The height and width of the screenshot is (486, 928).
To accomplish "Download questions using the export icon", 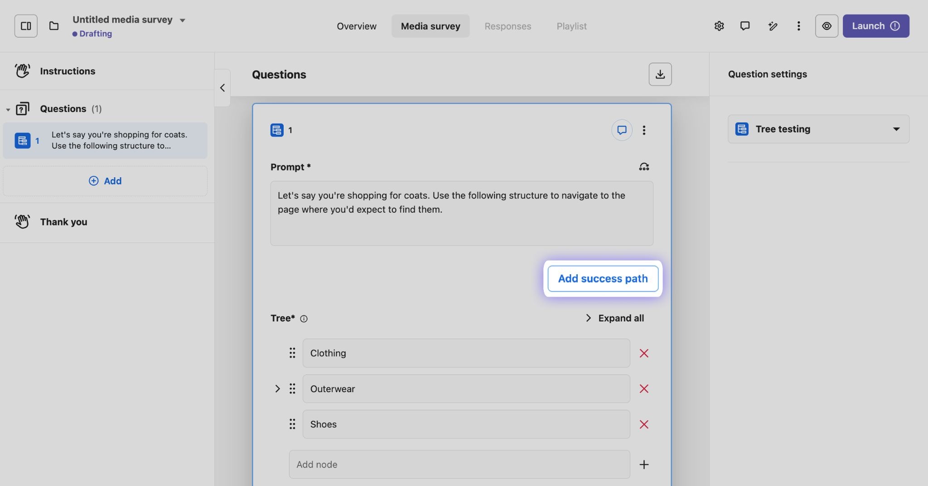I will coord(660,74).
